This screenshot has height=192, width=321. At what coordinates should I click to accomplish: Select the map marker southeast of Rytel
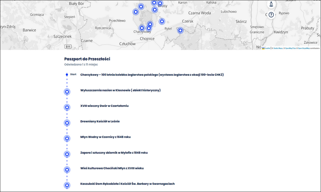point(181,30)
